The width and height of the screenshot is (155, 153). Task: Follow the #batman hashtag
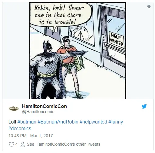(27, 122)
